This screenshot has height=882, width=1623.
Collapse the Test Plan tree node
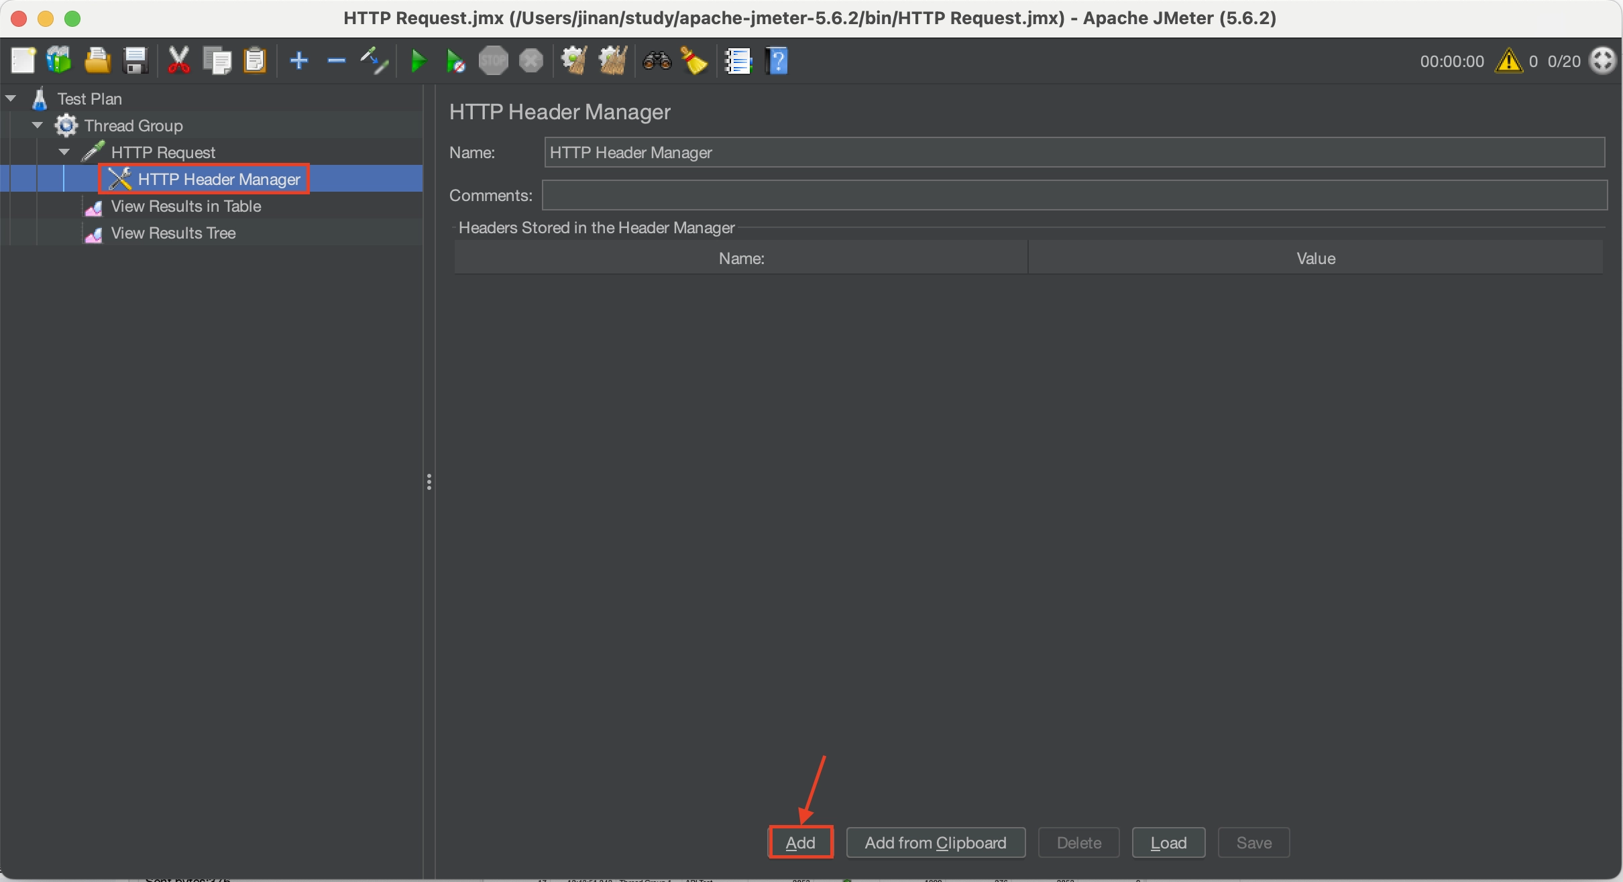(x=11, y=99)
